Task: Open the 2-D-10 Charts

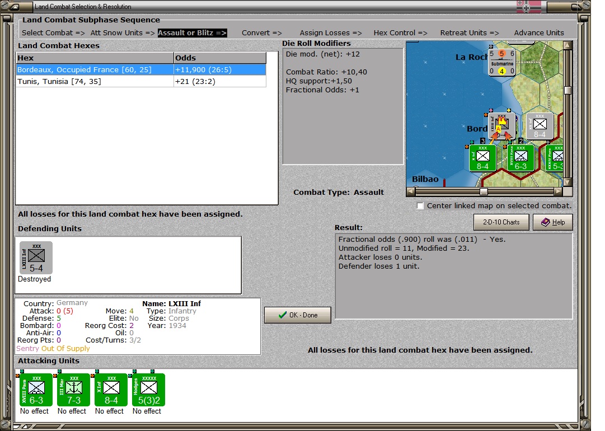Action: [501, 222]
